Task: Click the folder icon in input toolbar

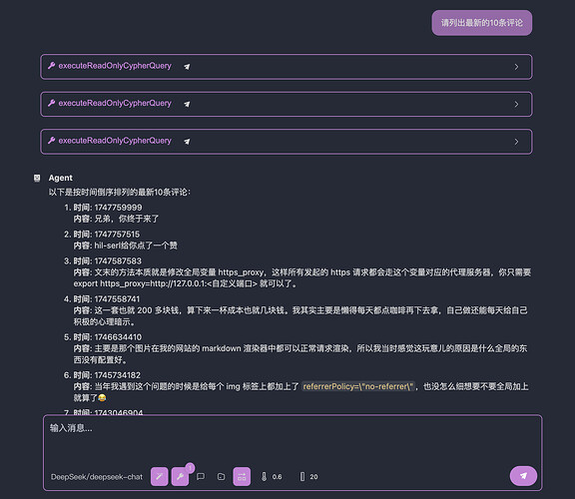Action: coord(222,476)
